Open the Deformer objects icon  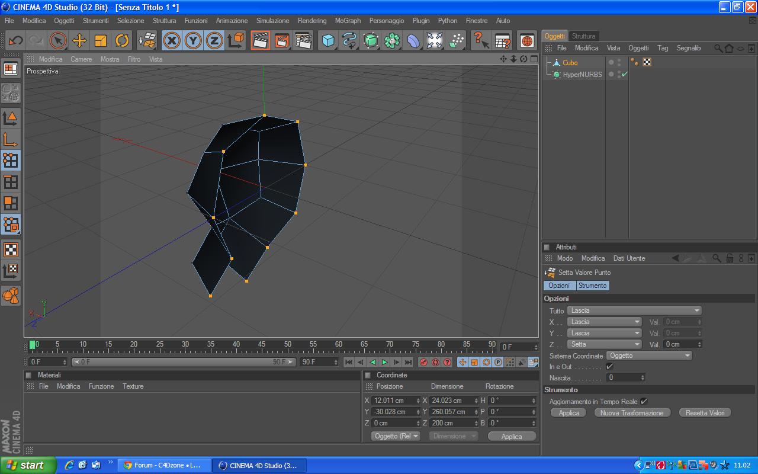(413, 40)
